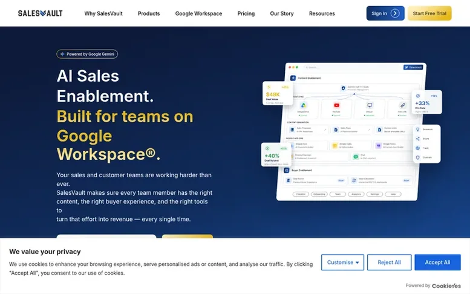470x294 pixels.
Task: Click the Sales Proposals document icon
Action: coord(292,129)
